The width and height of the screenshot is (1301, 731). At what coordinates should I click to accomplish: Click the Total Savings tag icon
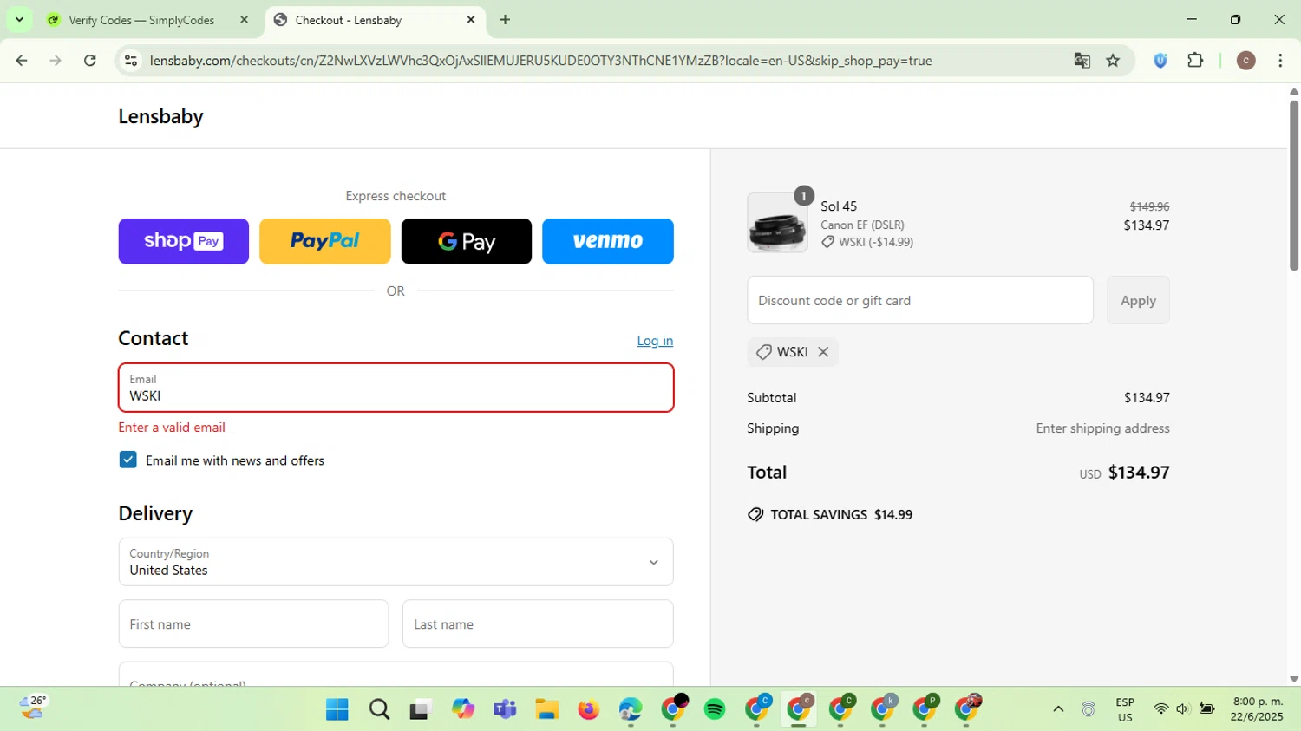755,515
